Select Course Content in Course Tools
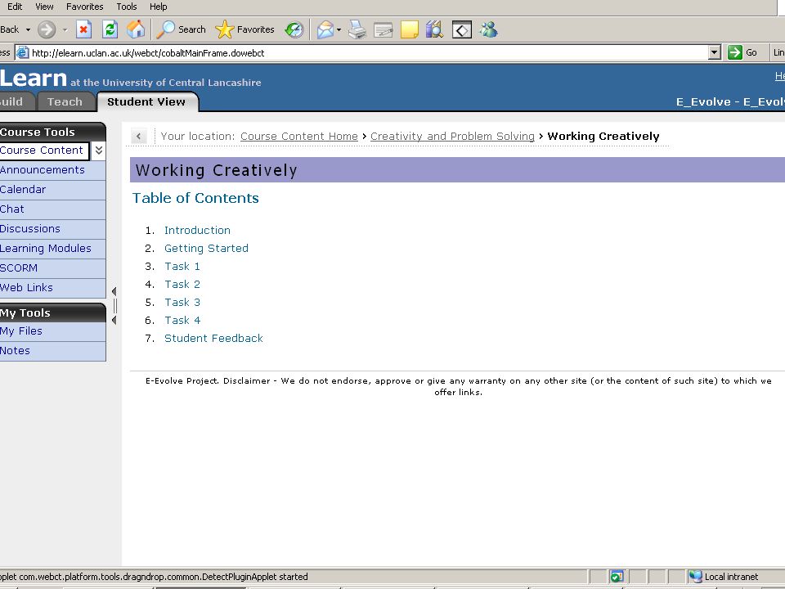Viewport: 785px width, 589px height. (44, 151)
